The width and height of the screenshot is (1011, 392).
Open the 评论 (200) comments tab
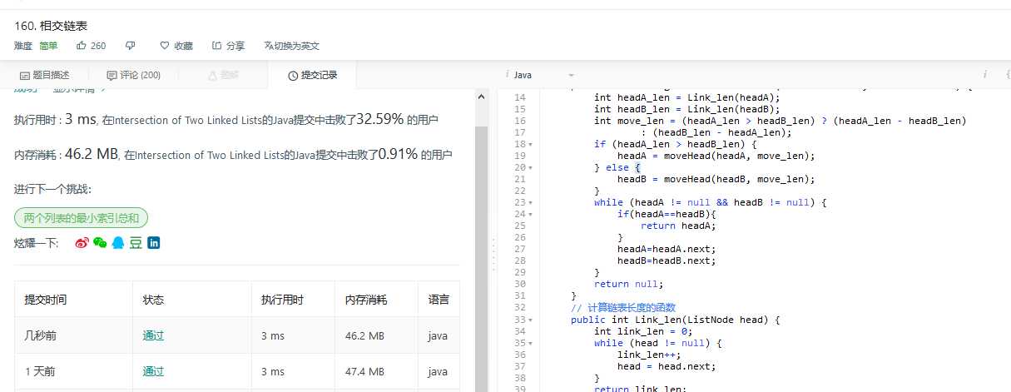point(133,75)
